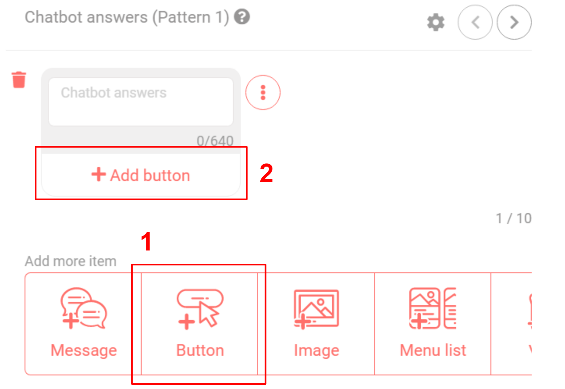This screenshot has height=389, width=565.
Task: Click the Menu list label text
Action: (x=432, y=350)
